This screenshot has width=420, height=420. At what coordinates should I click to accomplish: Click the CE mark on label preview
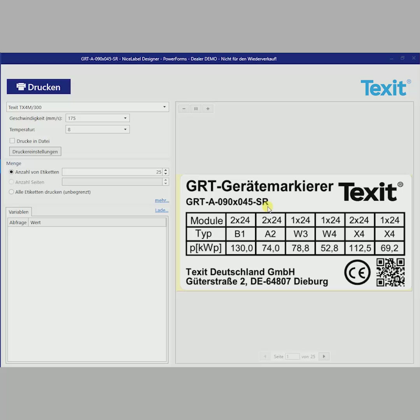(x=357, y=272)
